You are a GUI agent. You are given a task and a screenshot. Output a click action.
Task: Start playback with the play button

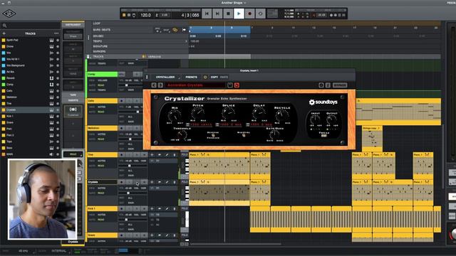point(239,14)
